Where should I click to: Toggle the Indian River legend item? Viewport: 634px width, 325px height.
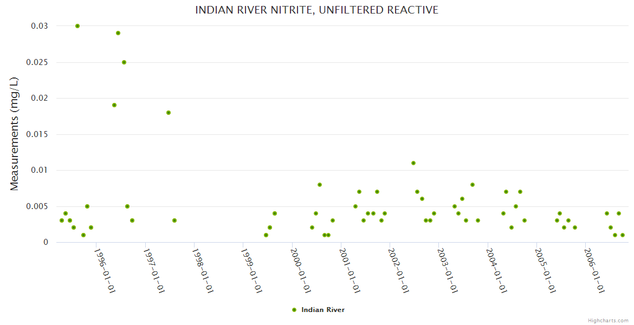pos(318,310)
